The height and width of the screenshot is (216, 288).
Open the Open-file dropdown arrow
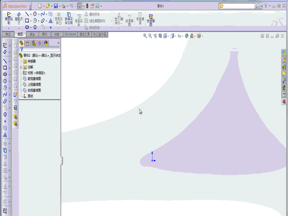tap(52, 6)
